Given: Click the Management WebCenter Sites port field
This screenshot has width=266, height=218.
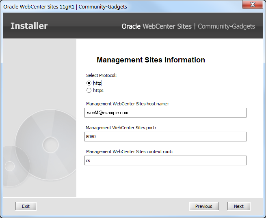Looking at the screenshot, I should tap(165, 137).
